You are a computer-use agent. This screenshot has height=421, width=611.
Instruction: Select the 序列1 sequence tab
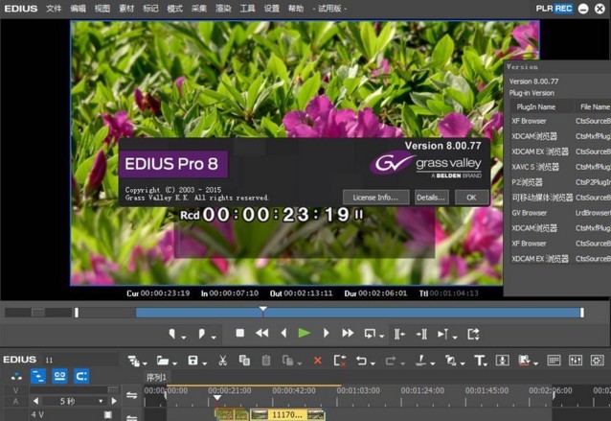156,377
